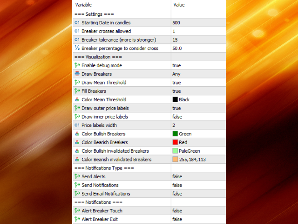Click the green swatch for Bullish Breakers
This screenshot has height=224, width=298.
pyautogui.click(x=175, y=134)
